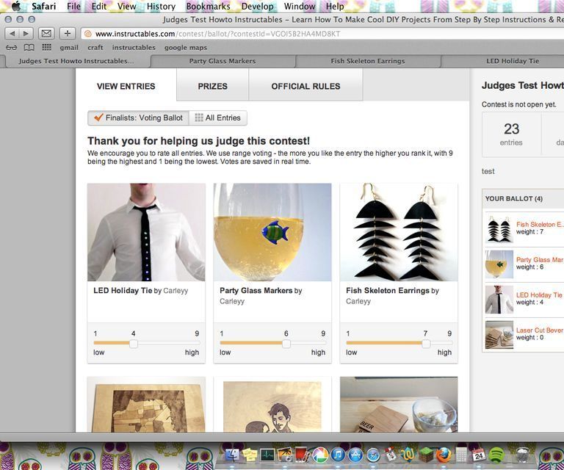Open Finder from the dock
564x470 pixels.
click(231, 455)
